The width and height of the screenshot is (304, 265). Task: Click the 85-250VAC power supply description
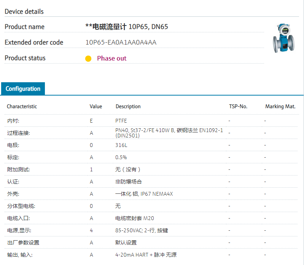[142, 230]
